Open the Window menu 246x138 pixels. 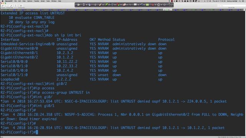point(54,1)
